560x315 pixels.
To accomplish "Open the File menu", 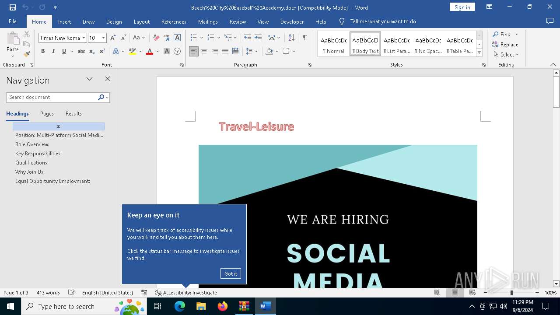I will (13, 21).
